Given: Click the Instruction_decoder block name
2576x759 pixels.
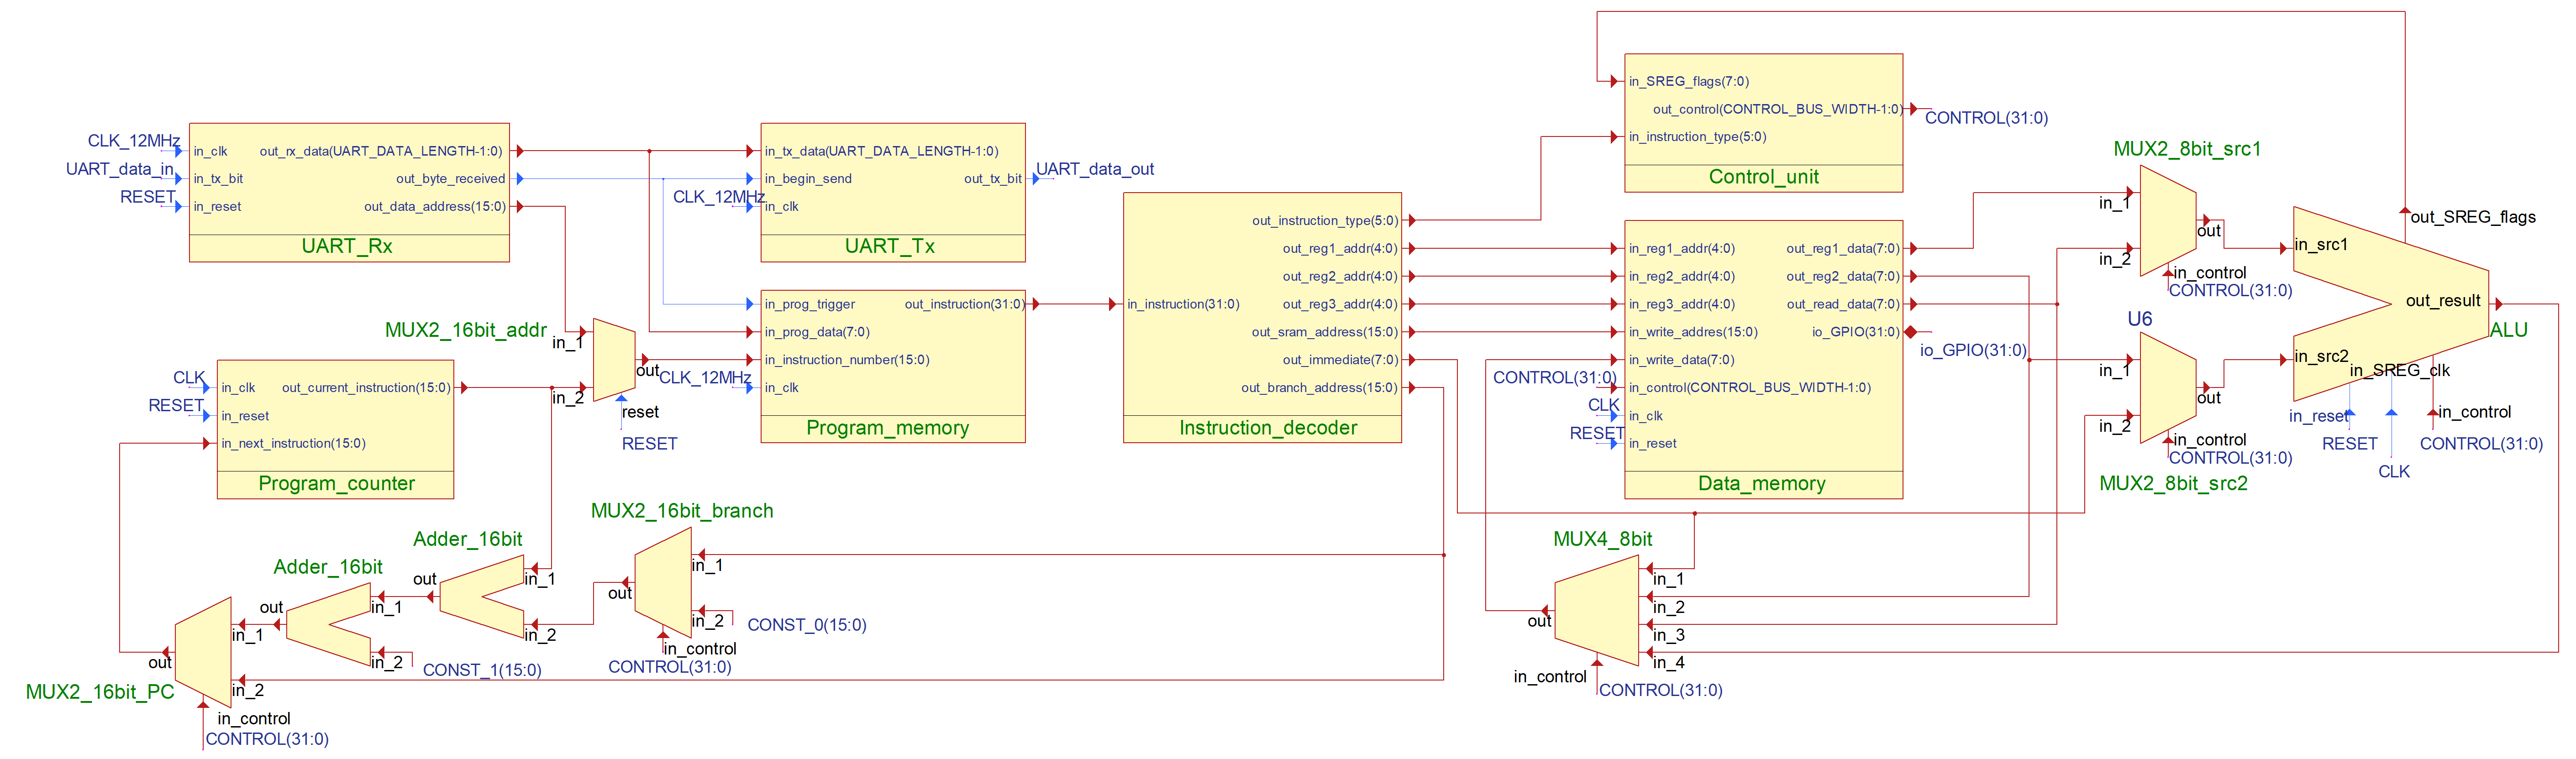Looking at the screenshot, I should point(1268,428).
